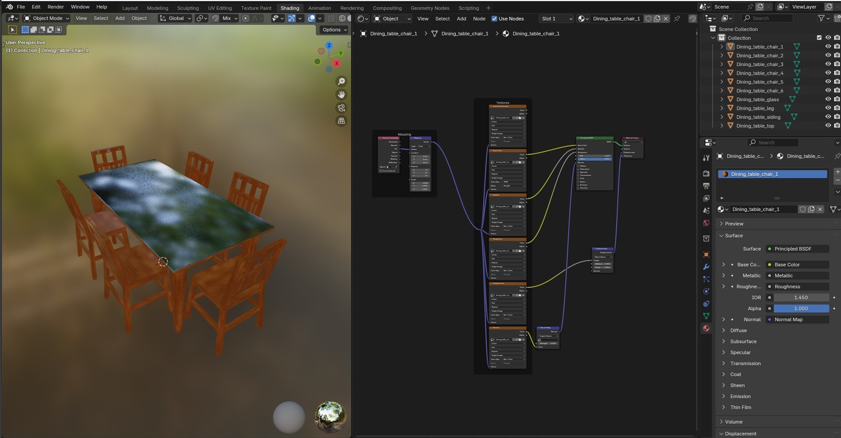The width and height of the screenshot is (841, 438).
Task: Open the Render menu
Action: tap(56, 7)
